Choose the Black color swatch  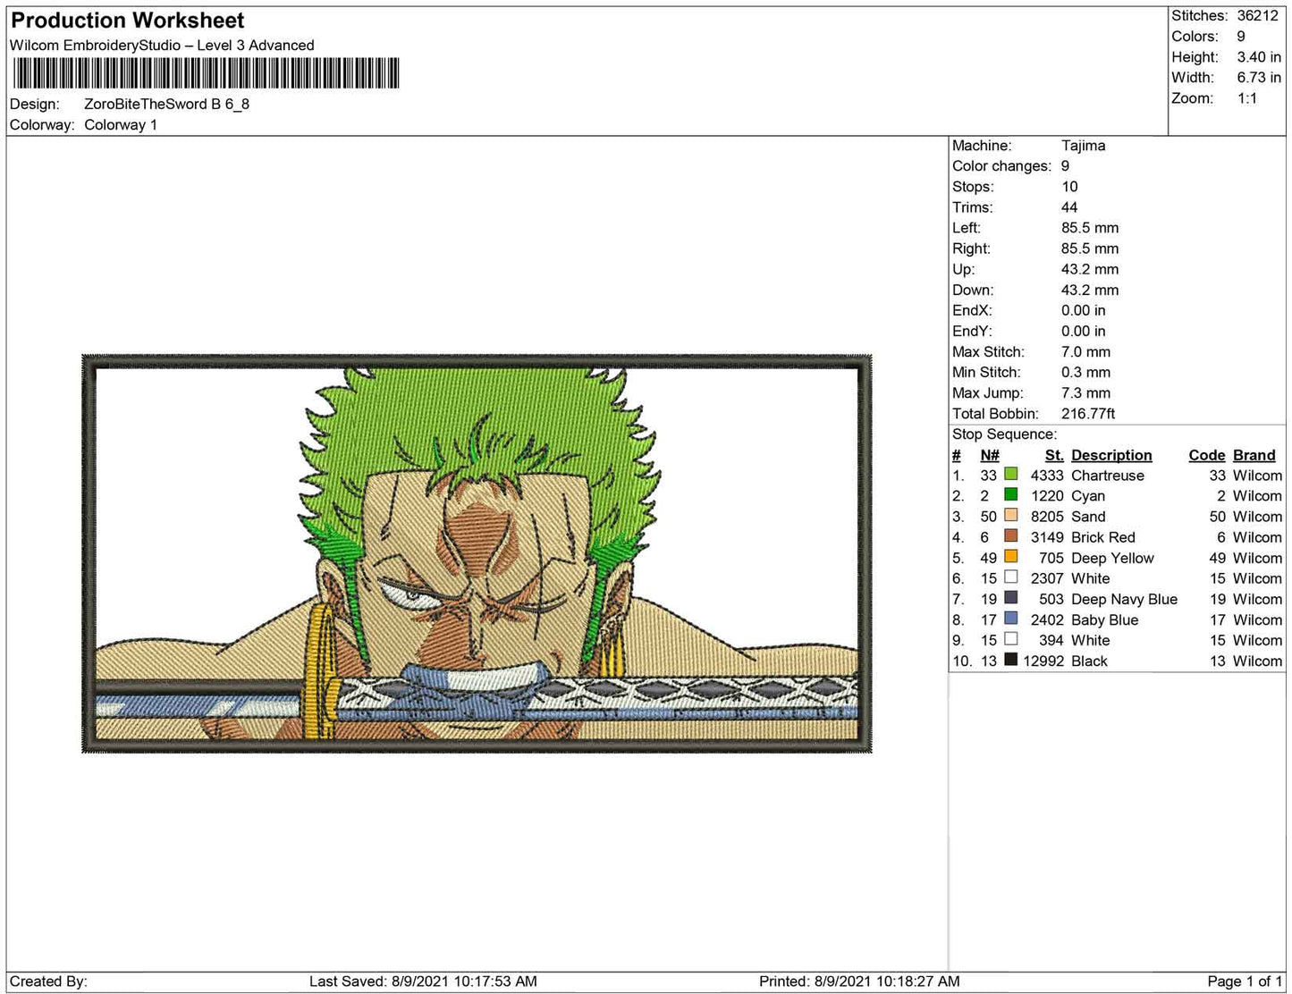click(1010, 660)
